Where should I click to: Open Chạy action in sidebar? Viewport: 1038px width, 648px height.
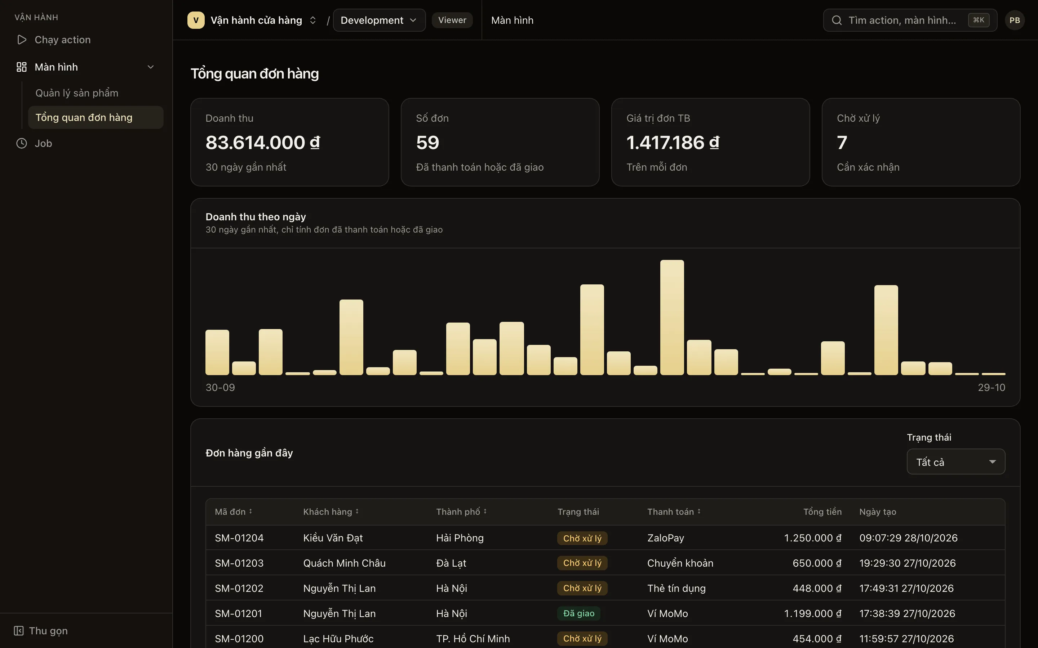pos(86,40)
